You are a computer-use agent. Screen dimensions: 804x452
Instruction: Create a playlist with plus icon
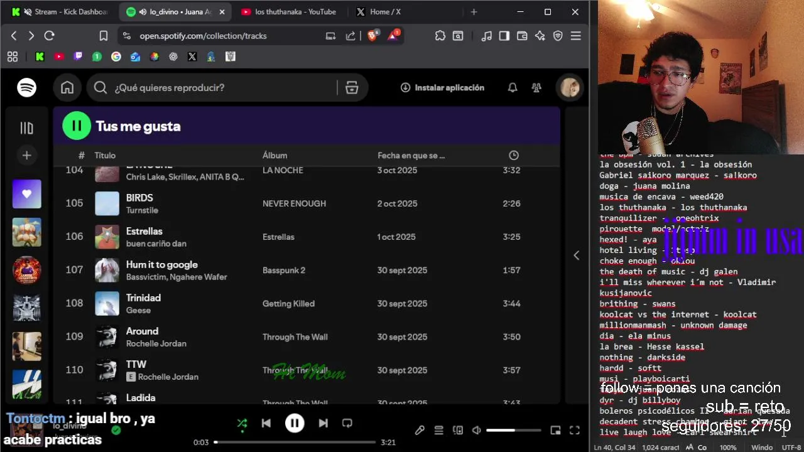click(26, 155)
